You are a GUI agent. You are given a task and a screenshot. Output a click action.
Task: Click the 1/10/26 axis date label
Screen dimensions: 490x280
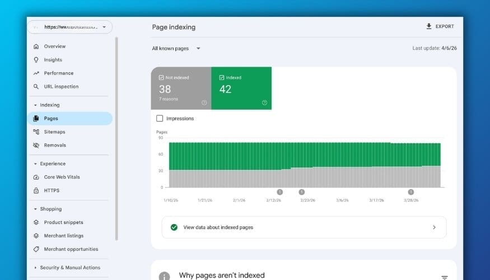(x=171, y=200)
